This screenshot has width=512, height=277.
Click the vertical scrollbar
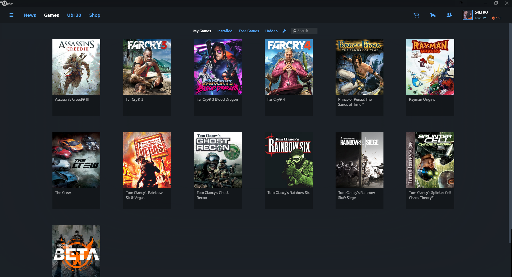(x=510, y=133)
